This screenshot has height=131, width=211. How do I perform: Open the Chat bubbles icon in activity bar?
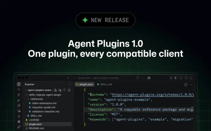tap(19, 127)
